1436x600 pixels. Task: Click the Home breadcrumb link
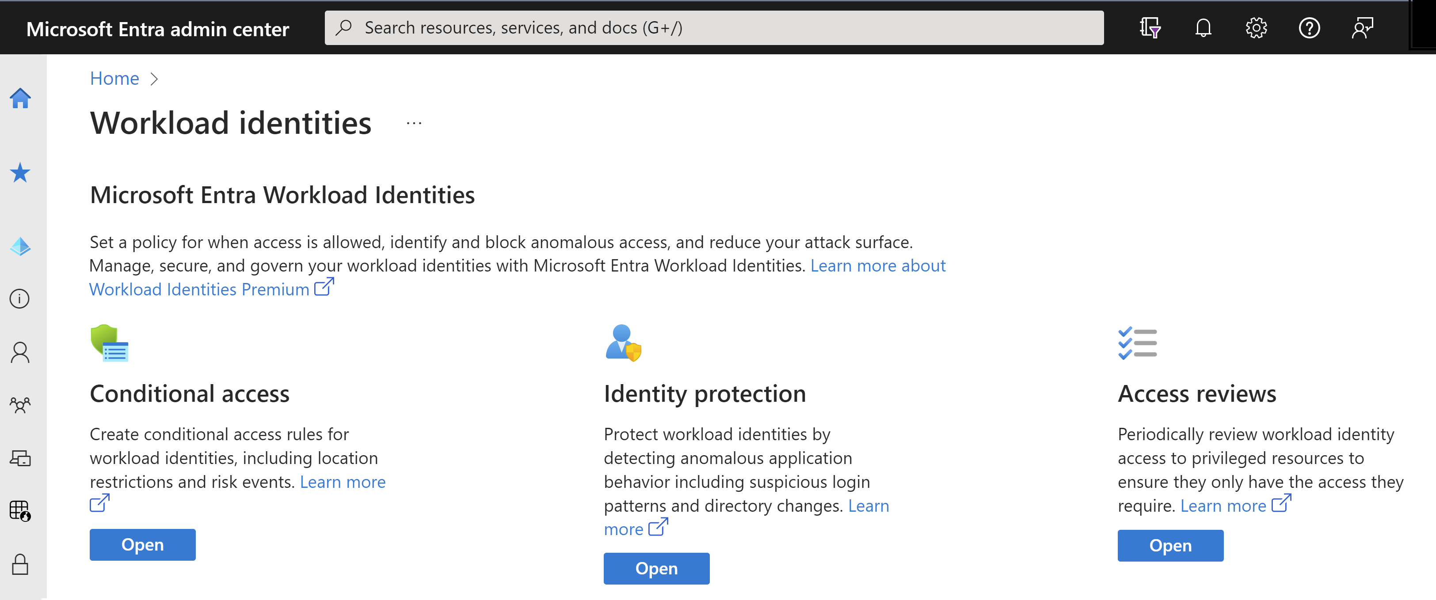click(114, 79)
